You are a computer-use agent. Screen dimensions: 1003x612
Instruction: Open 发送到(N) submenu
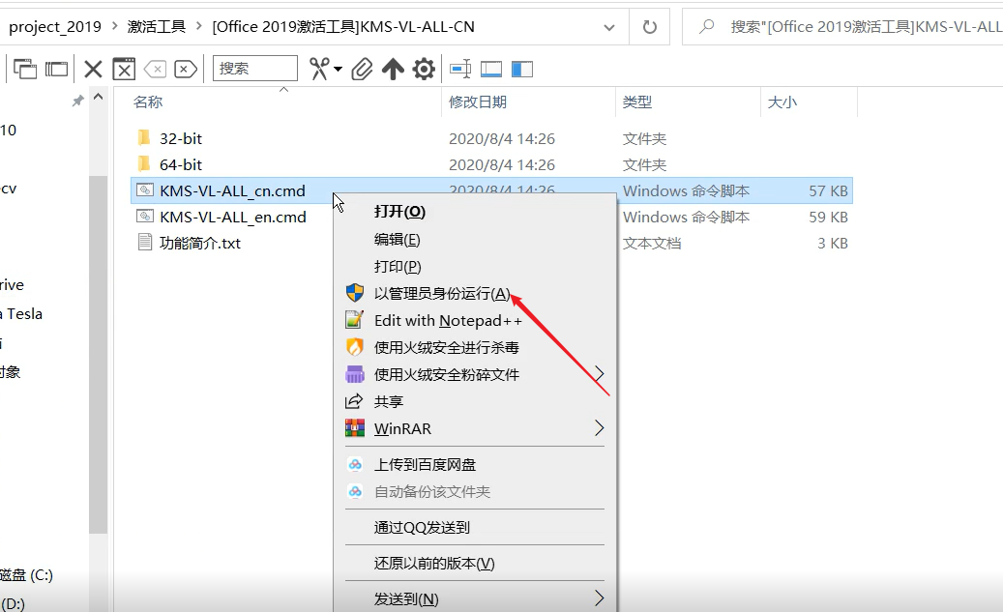coord(475,599)
